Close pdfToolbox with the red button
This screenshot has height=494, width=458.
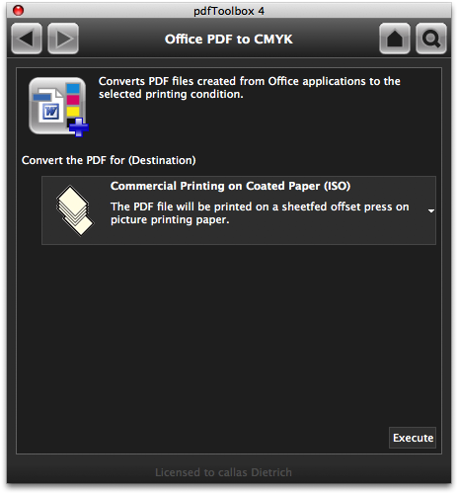click(x=18, y=11)
